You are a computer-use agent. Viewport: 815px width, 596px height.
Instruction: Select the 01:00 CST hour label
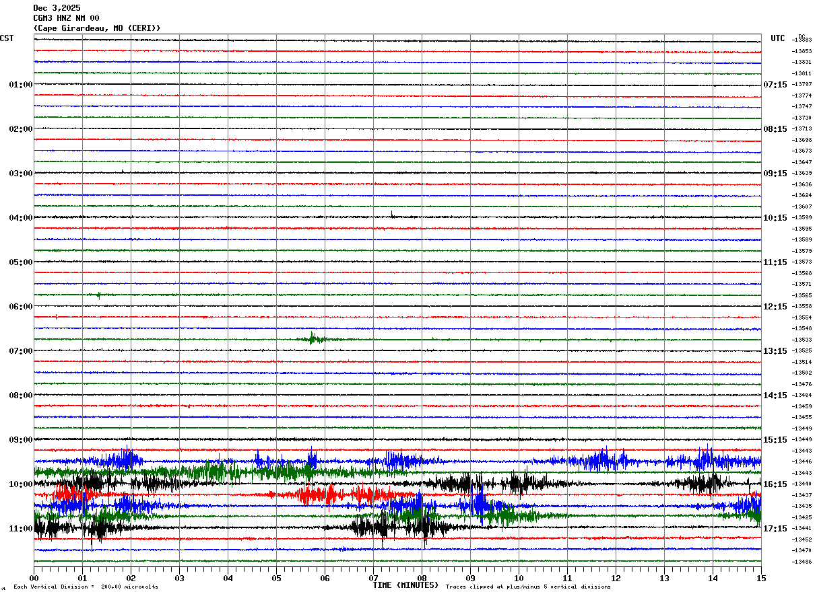coord(20,85)
